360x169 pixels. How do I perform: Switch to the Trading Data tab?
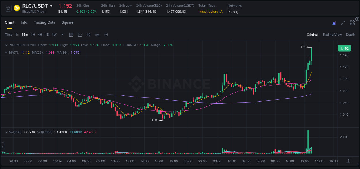coord(44,22)
